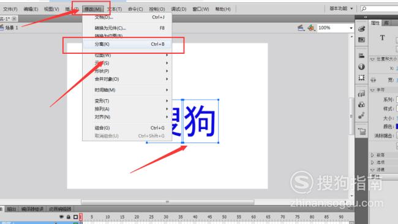Expand the 位图(W) submenu arrow
The width and height of the screenshot is (398, 224).
(x=167, y=55)
